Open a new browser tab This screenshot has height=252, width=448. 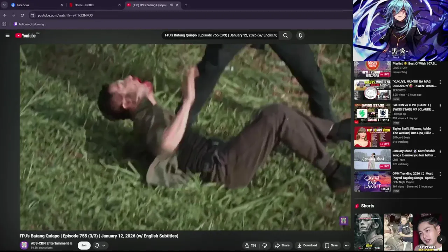point(186,5)
